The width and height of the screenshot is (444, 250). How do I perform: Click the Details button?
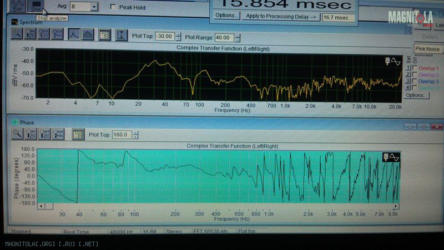(x=430, y=37)
